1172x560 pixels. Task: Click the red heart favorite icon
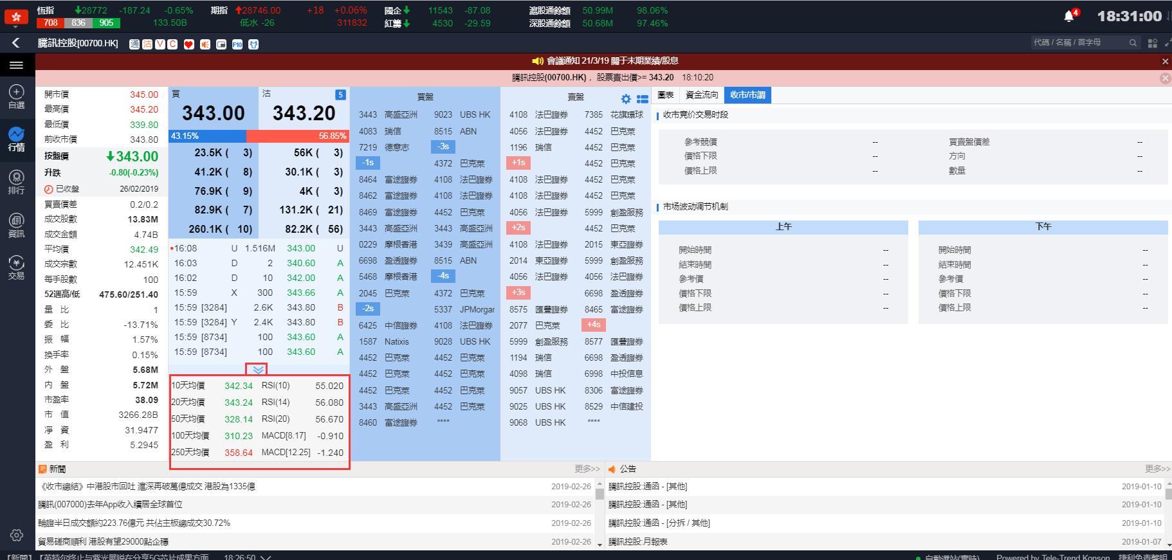point(188,44)
